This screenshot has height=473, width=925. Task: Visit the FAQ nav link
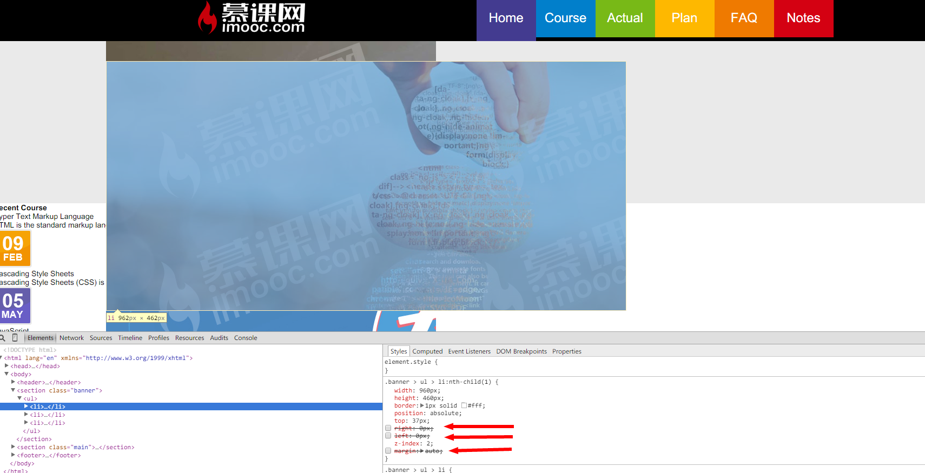coord(744,18)
